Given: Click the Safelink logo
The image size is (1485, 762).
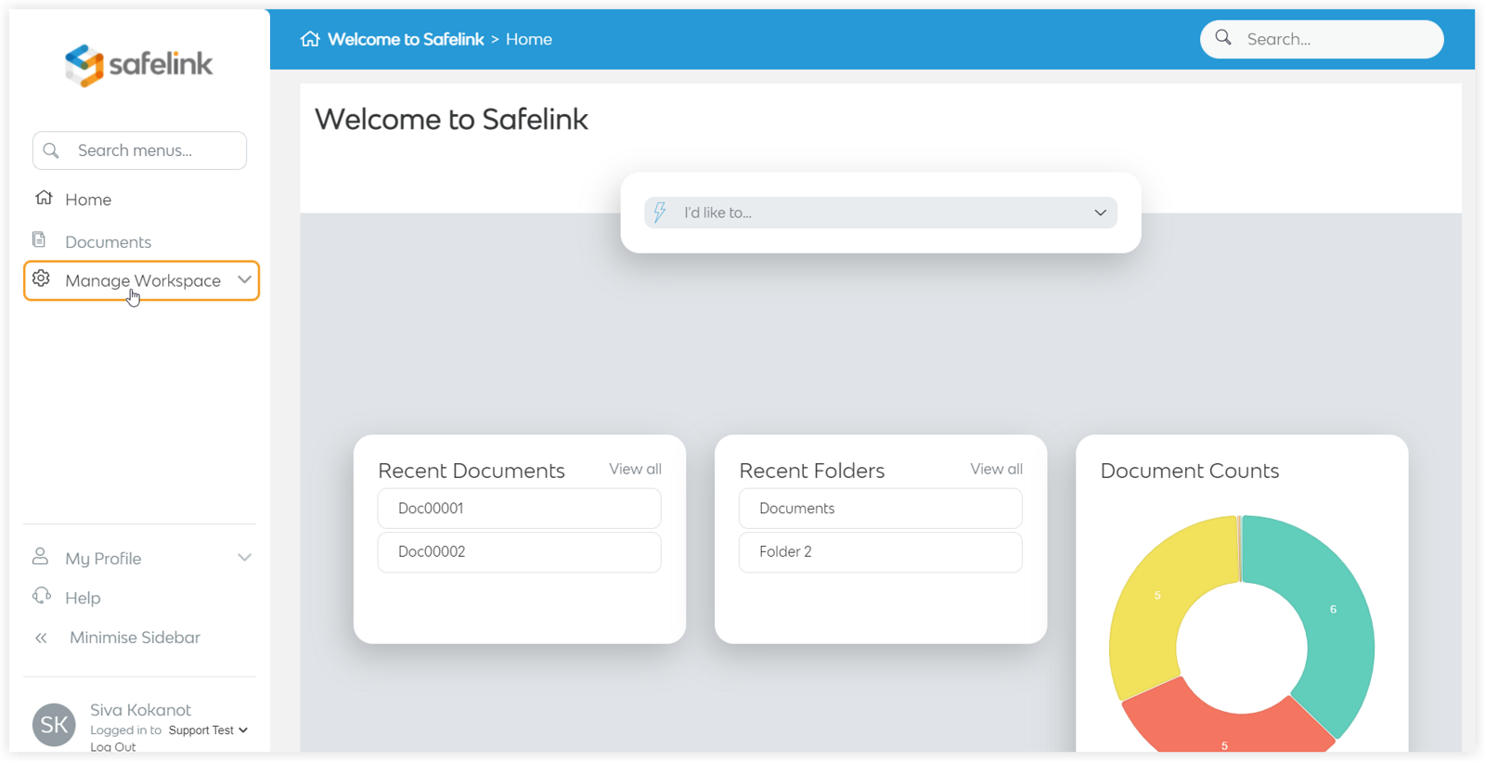Looking at the screenshot, I should (139, 65).
